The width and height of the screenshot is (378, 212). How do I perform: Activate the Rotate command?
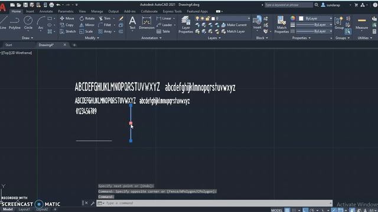pyautogui.click(x=87, y=18)
